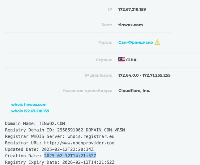Click the Название провайдера label
This screenshot has width=200, height=165.
87,91
